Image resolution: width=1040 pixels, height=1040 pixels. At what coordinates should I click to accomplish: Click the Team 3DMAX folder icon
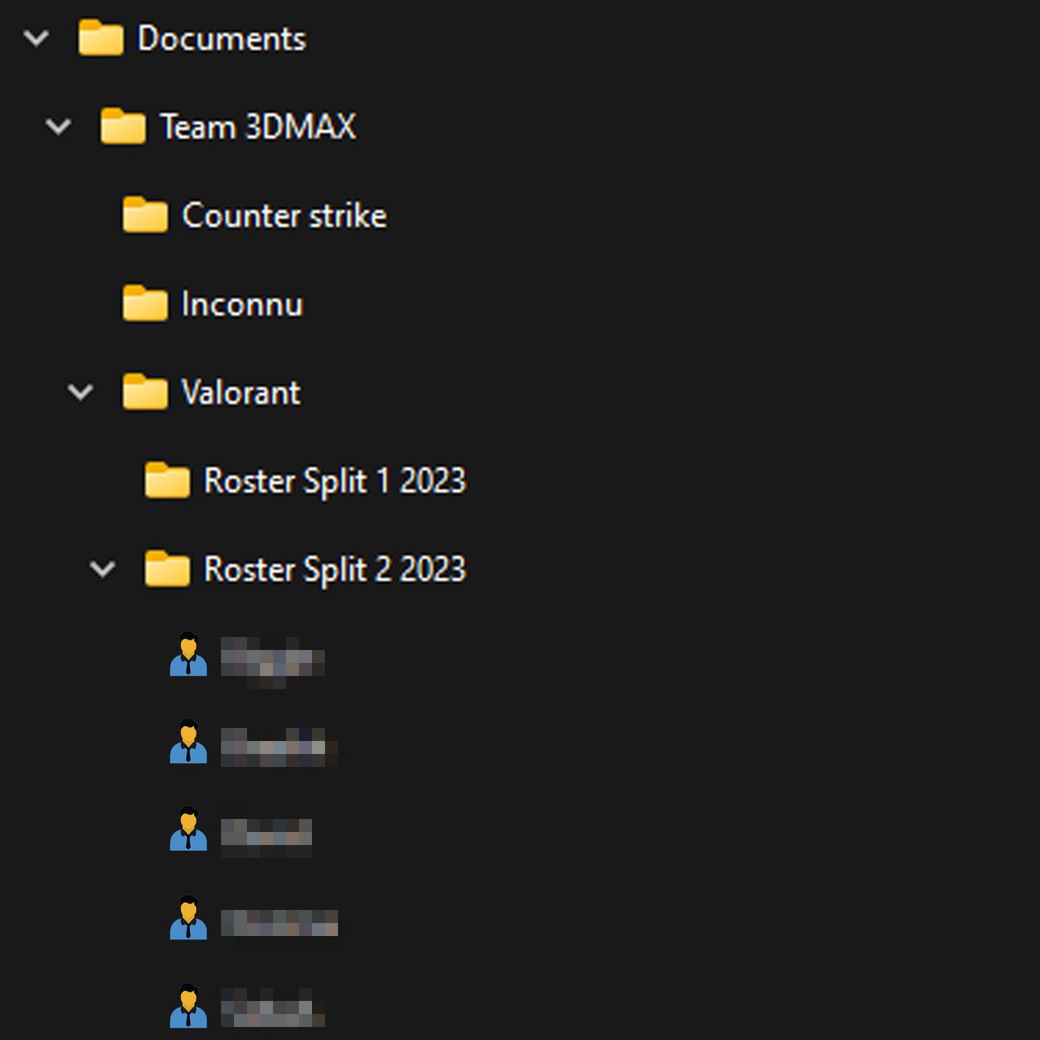click(122, 127)
